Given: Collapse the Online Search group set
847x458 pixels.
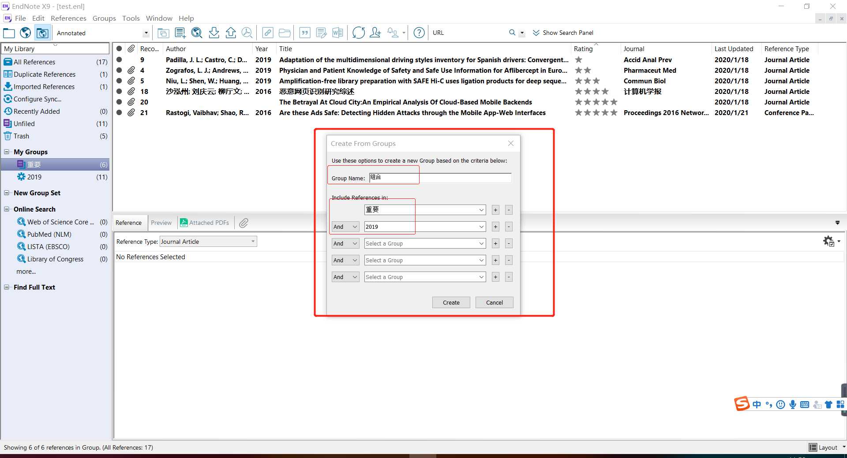Looking at the screenshot, I should pos(7,209).
